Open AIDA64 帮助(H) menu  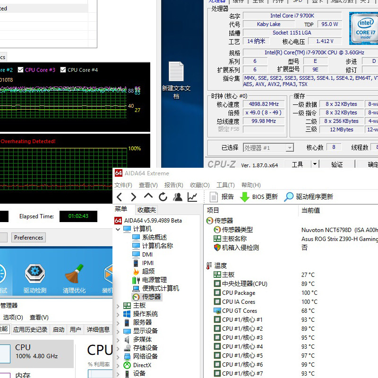point(251,185)
